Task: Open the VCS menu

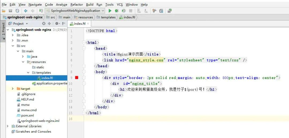Action: [120, 5]
